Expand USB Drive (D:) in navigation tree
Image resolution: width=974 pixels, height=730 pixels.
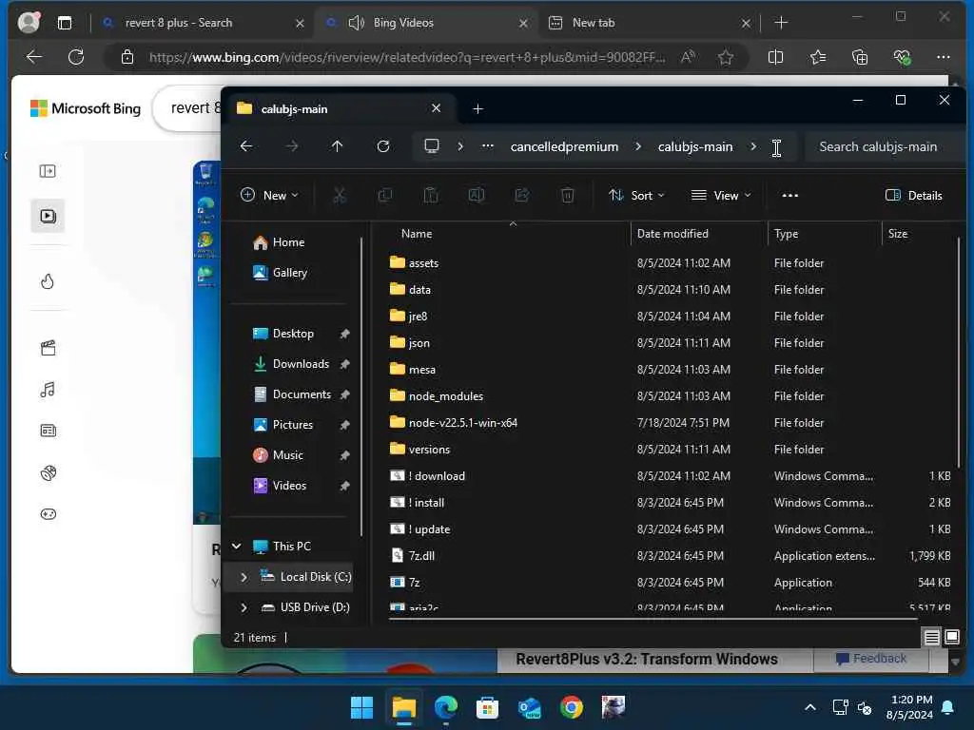tap(243, 607)
